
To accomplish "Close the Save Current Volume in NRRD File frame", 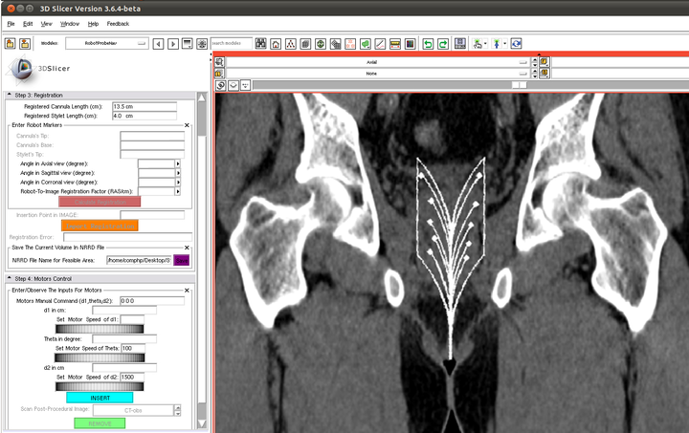I will click(x=187, y=248).
